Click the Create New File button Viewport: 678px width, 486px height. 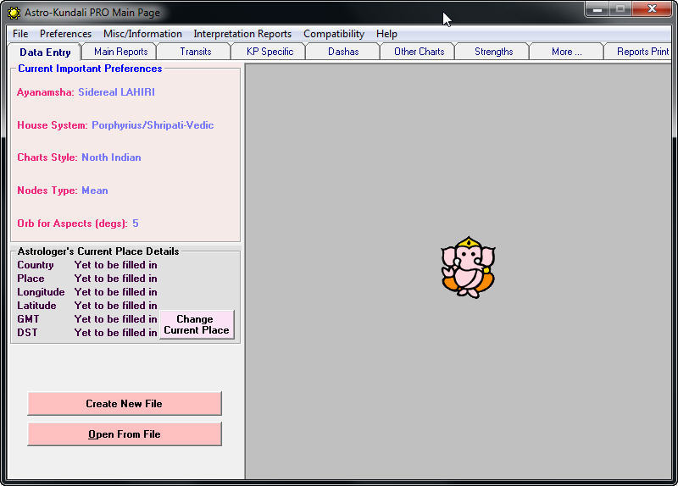point(124,404)
